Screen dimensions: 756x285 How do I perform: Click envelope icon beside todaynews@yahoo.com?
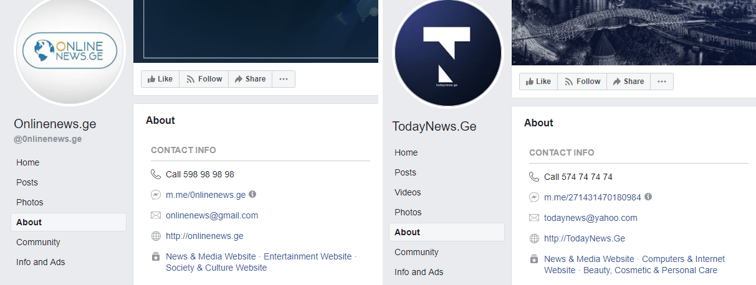pyautogui.click(x=534, y=218)
